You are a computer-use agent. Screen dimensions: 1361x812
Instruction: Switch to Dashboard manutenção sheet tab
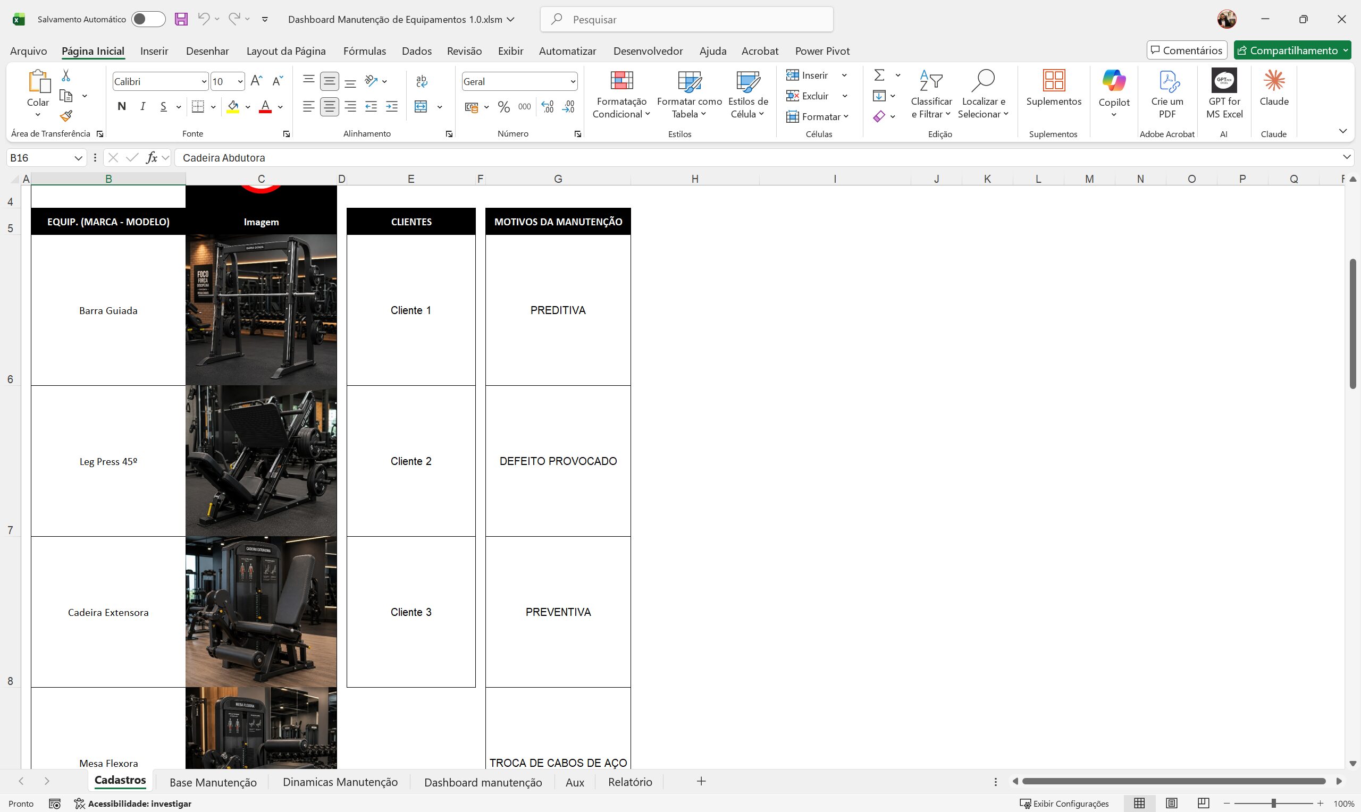(x=483, y=782)
